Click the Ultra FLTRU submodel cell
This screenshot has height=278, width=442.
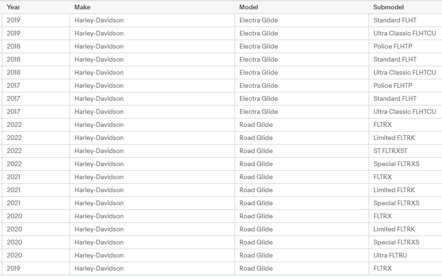point(406,255)
